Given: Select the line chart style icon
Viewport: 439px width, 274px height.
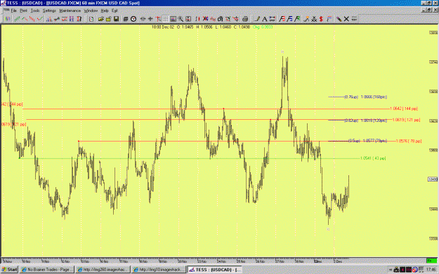Looking at the screenshot, I should point(25,19).
